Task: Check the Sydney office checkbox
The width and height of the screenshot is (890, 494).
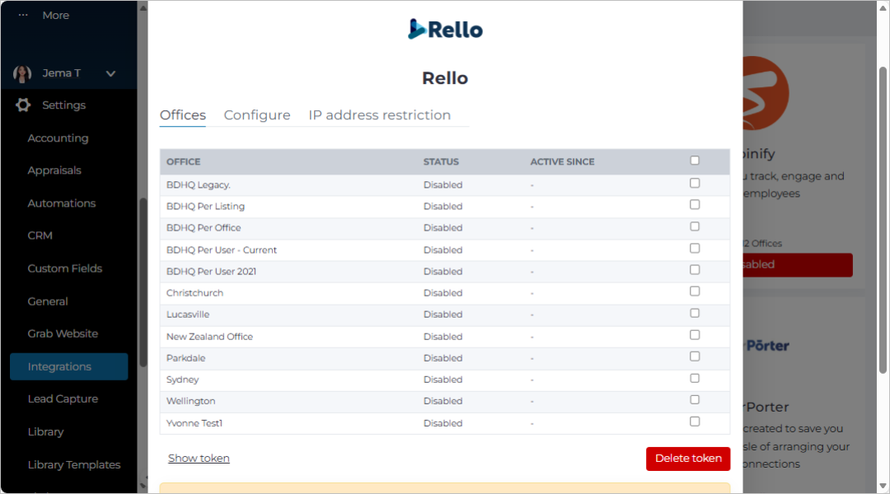Action: point(695,378)
